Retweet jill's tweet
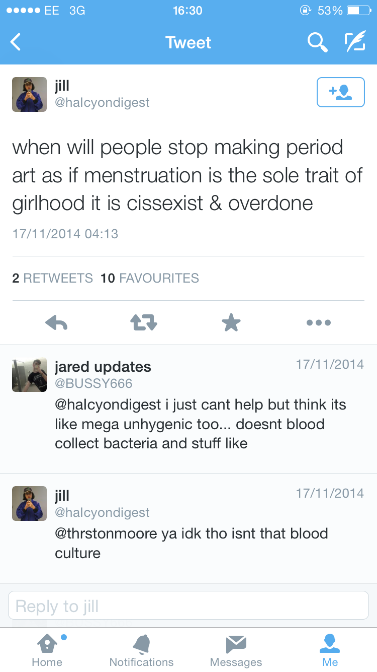 (144, 322)
